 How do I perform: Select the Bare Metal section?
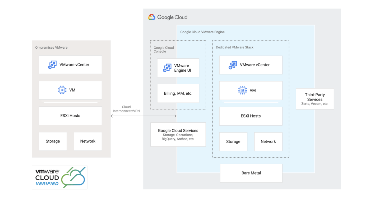tap(251, 173)
